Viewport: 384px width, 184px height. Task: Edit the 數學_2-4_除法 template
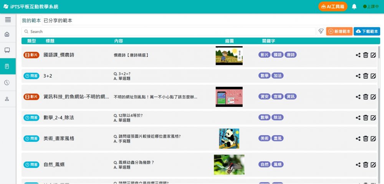point(373,118)
